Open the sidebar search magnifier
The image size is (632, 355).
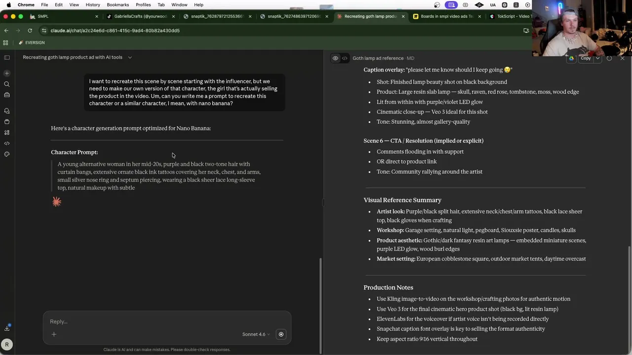click(7, 84)
